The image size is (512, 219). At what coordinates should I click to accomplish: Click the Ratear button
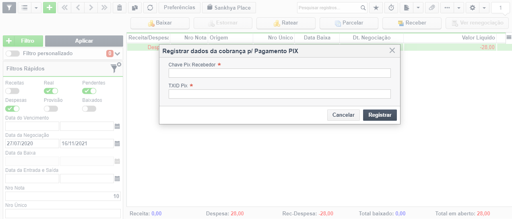point(286,23)
